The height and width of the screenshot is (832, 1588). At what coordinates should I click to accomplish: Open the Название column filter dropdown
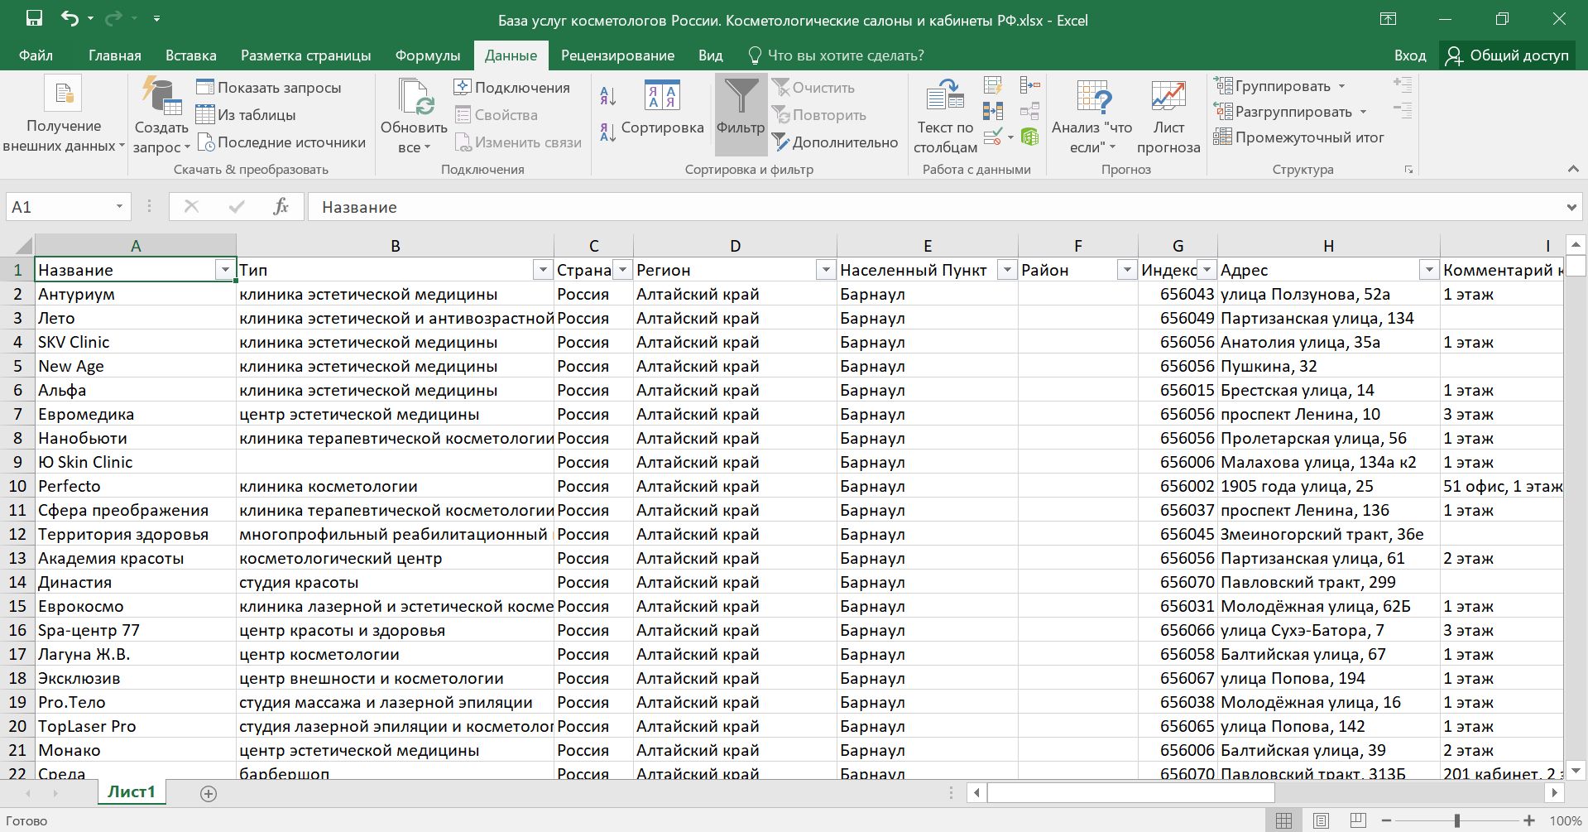tap(224, 270)
